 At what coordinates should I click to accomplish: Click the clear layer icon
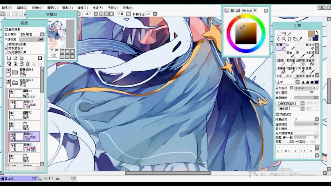coord(22,64)
